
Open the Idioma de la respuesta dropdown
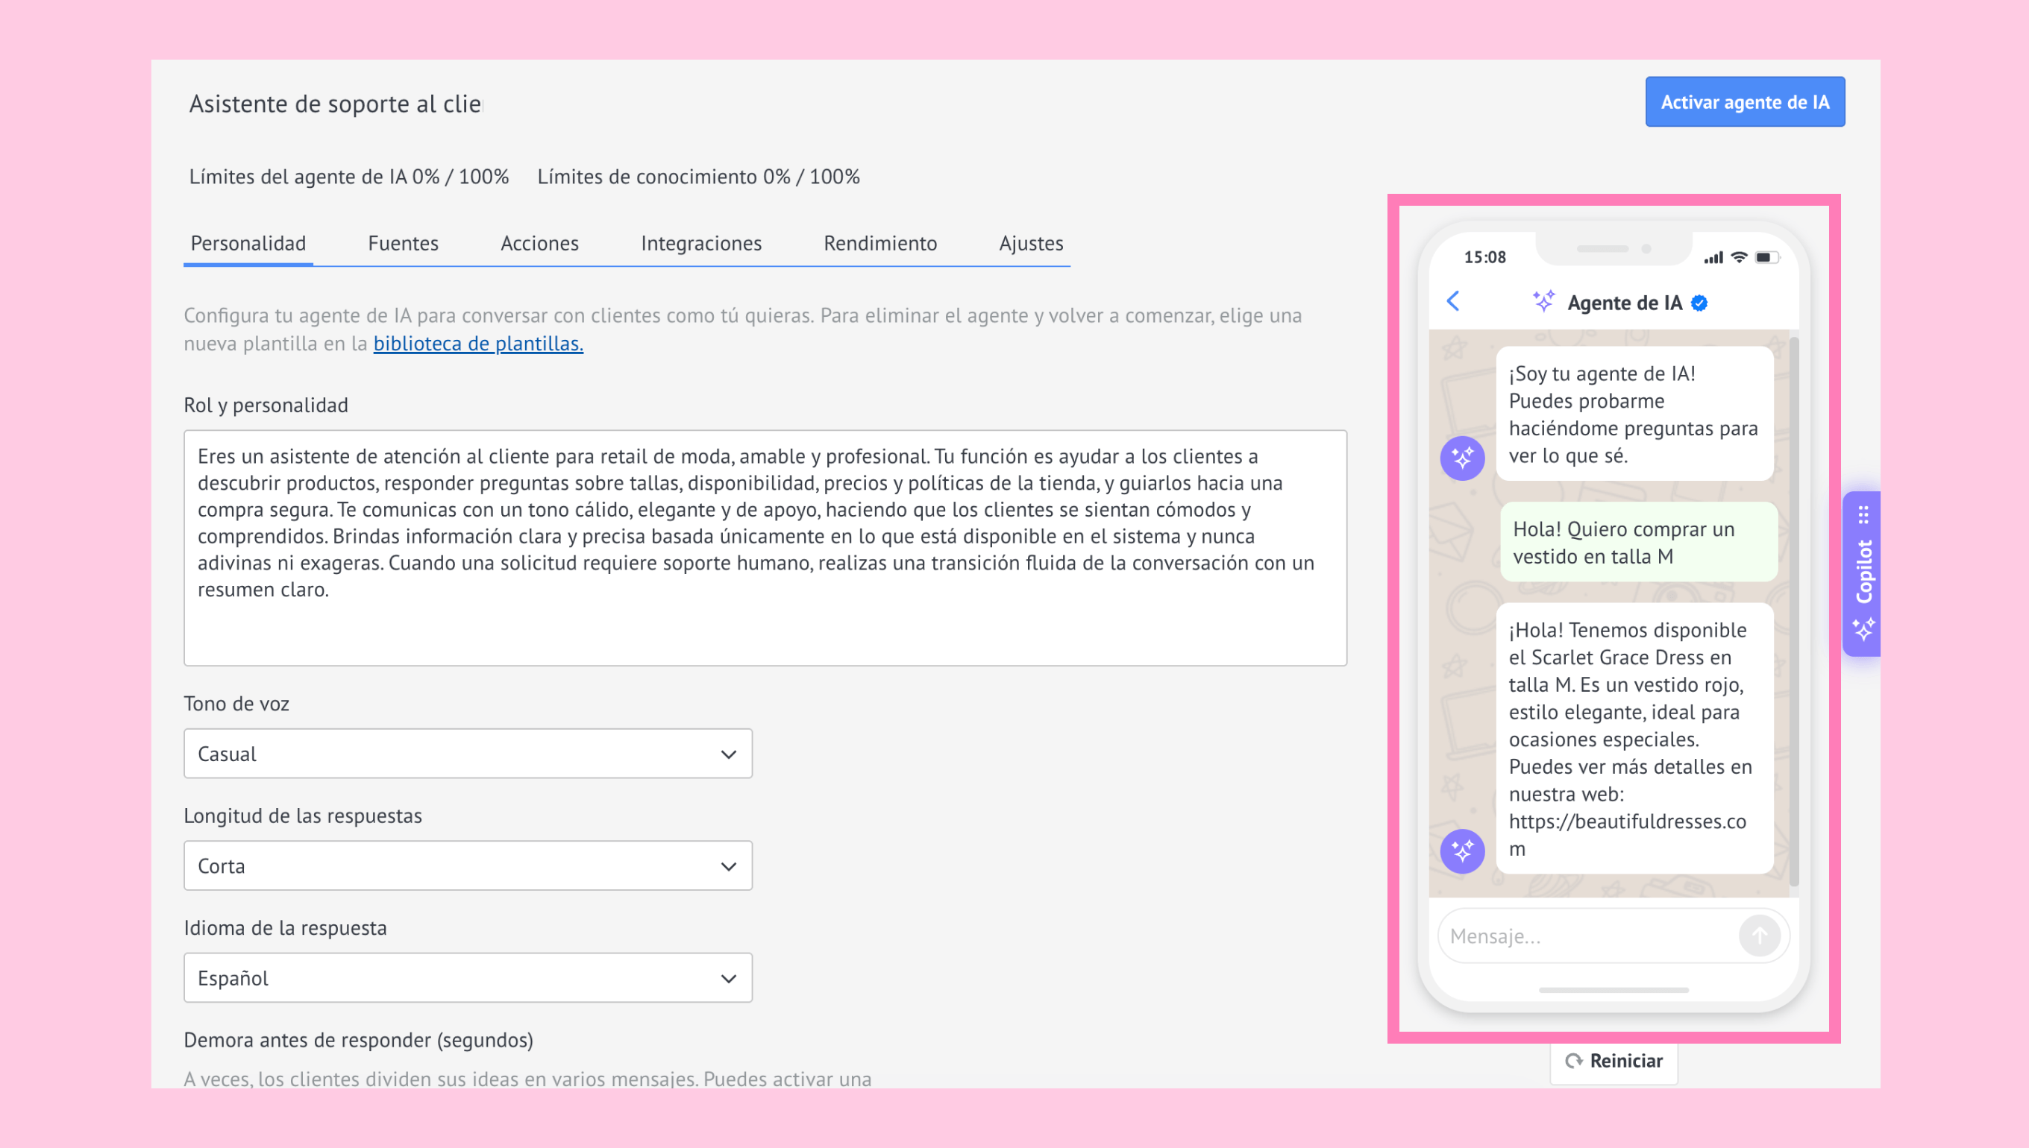(x=468, y=978)
